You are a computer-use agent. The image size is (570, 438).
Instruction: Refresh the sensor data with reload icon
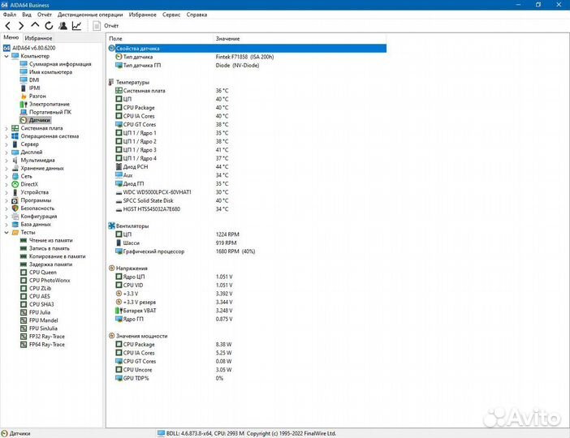tap(49, 26)
